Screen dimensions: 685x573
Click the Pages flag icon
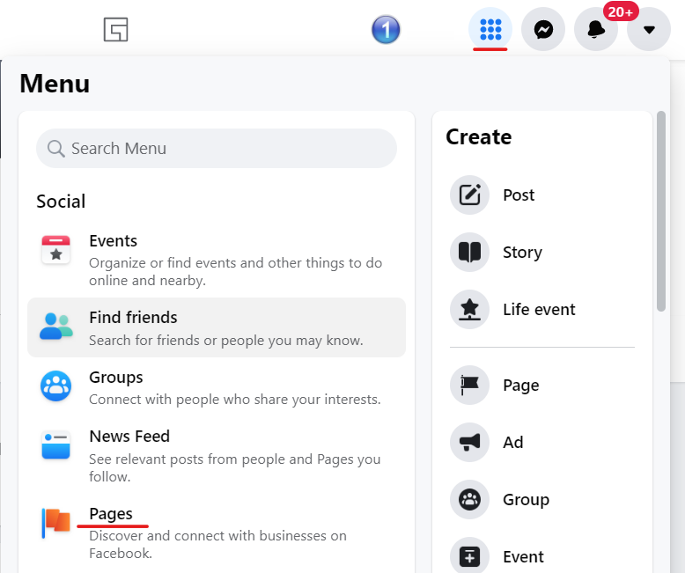[x=56, y=522]
